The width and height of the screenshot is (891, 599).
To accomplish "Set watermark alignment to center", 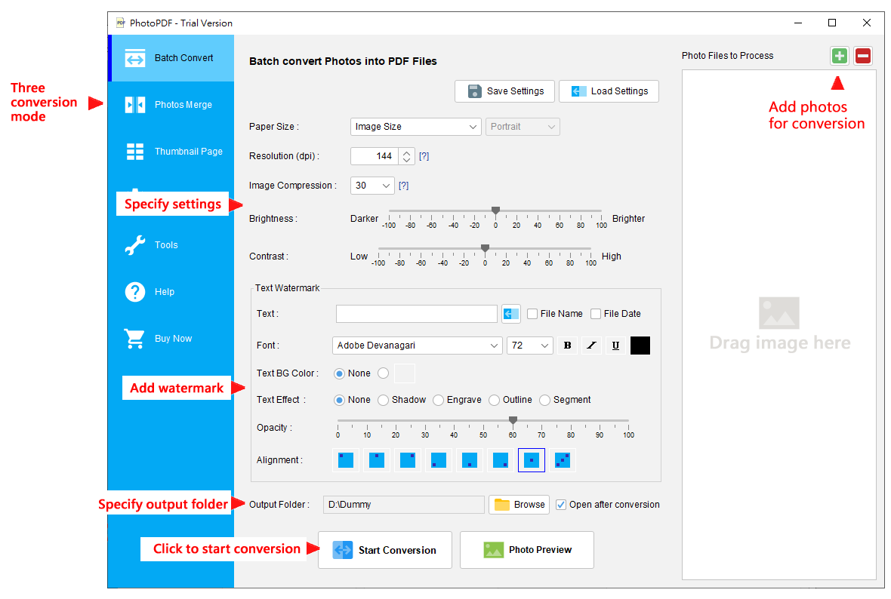I will click(532, 460).
